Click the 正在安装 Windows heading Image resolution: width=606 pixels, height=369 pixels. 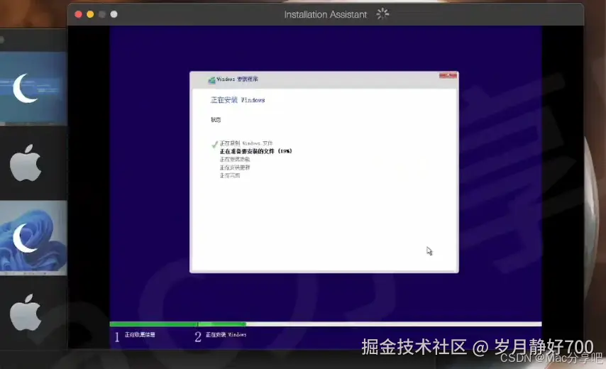click(238, 100)
